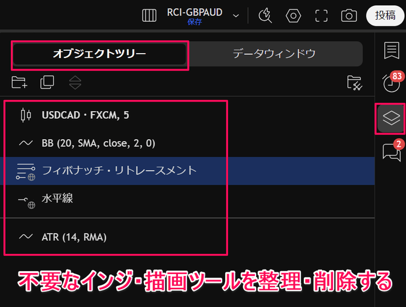This screenshot has height=307, width=406.
Task: Select BB (20, SMA, close, 2, 0) row
Action: click(187, 143)
